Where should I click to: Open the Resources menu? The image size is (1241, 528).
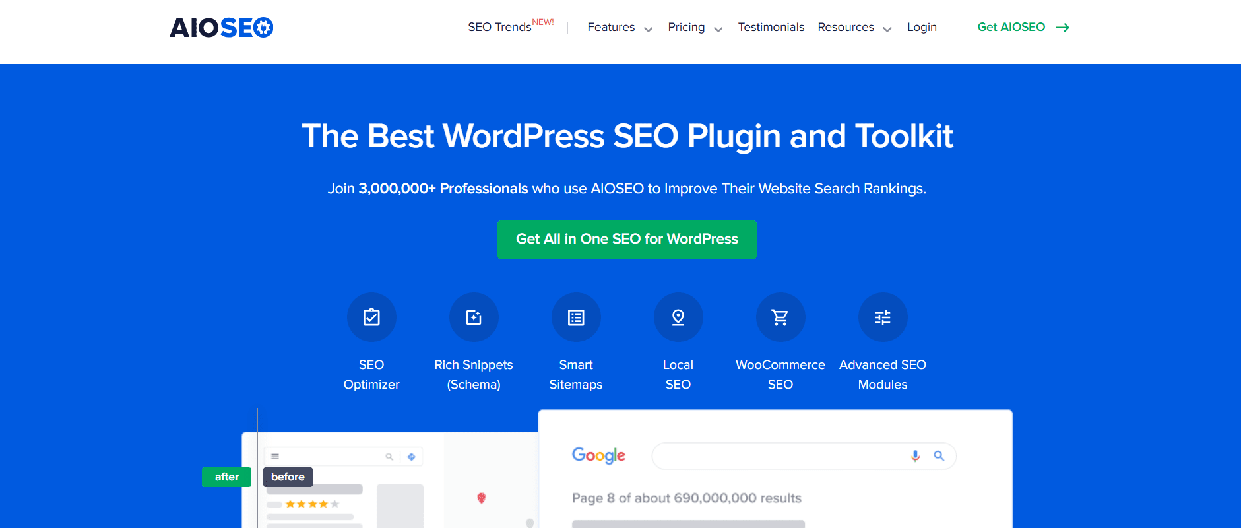tap(846, 27)
